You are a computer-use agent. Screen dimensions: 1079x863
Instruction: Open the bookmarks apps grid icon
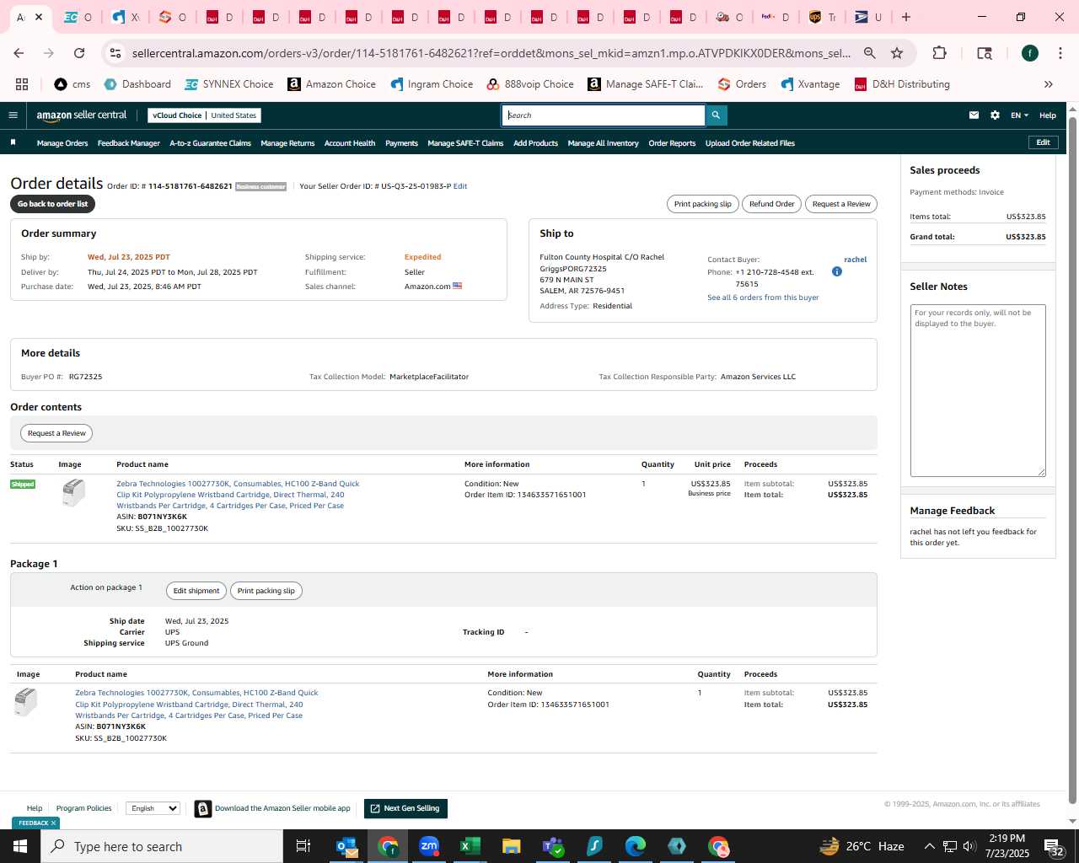(22, 84)
